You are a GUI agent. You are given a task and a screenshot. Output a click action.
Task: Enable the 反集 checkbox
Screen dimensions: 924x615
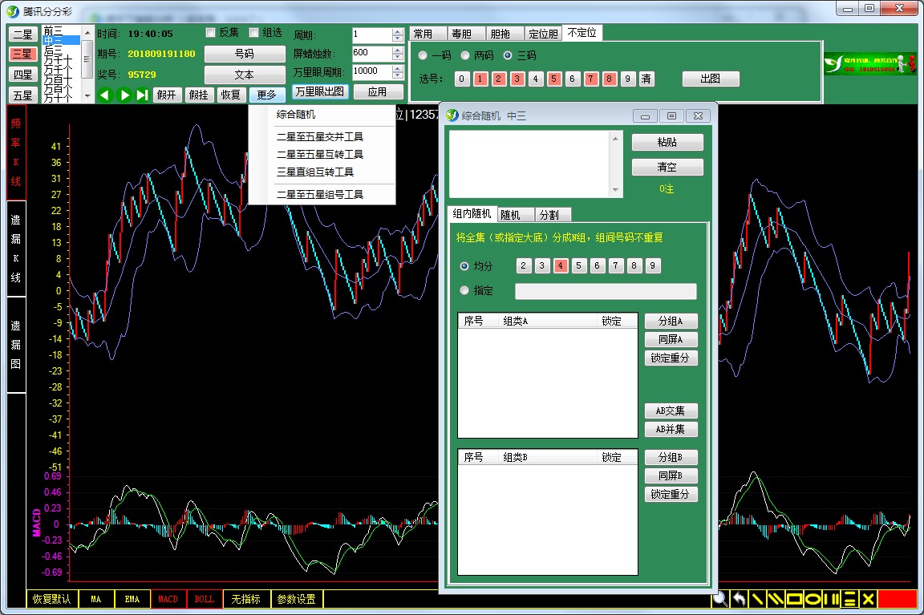(211, 33)
